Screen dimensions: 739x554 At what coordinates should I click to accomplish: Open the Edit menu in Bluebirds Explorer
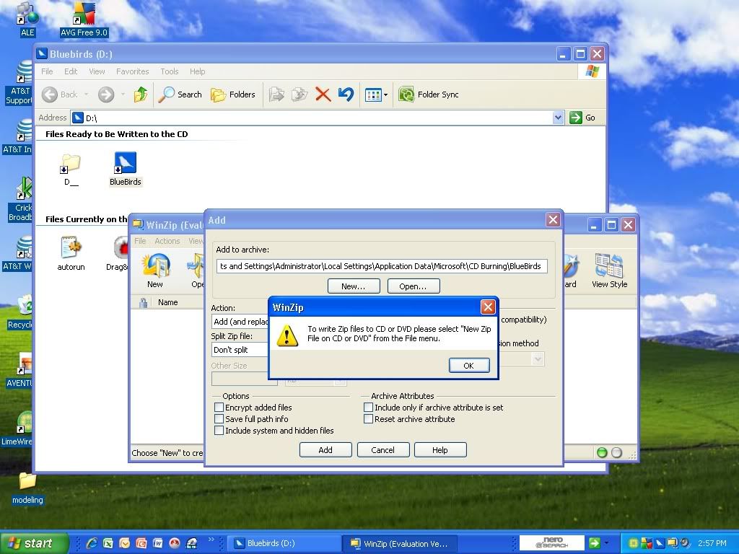click(x=71, y=71)
